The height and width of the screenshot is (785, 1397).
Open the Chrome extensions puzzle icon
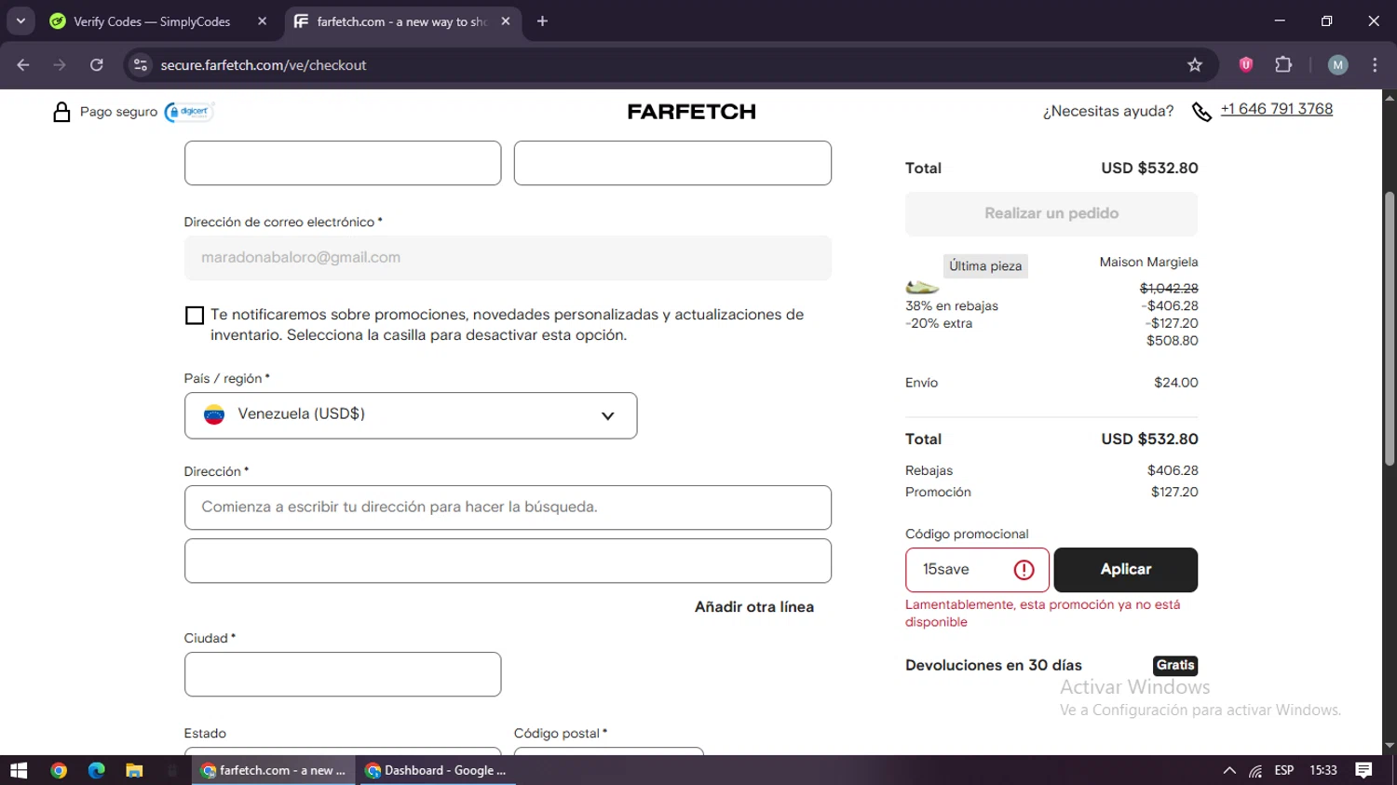click(1283, 64)
